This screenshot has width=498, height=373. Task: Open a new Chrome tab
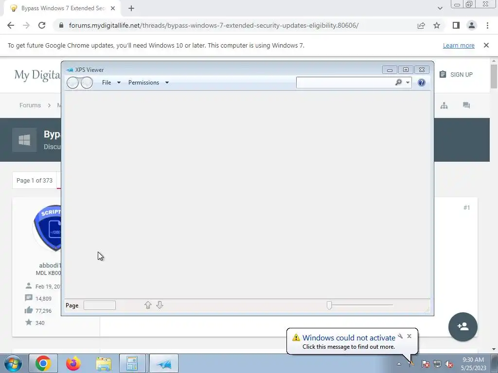131,8
